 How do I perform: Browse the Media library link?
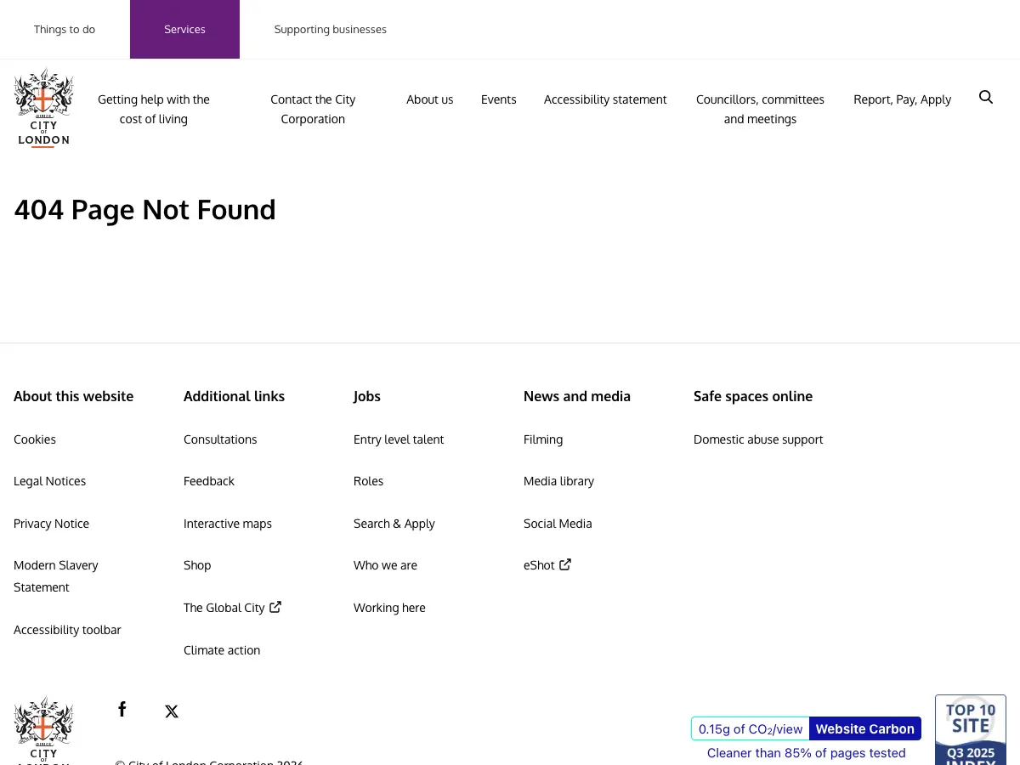(558, 481)
